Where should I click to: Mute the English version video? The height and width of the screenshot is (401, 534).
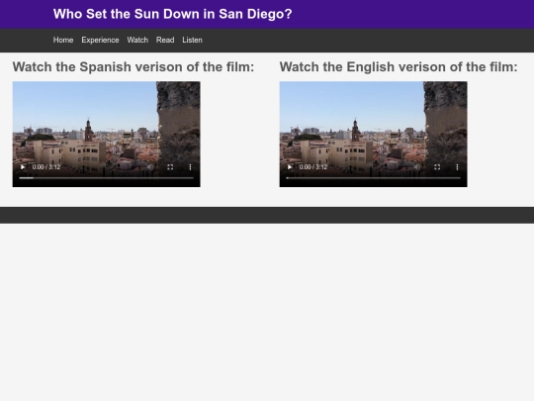[417, 167]
